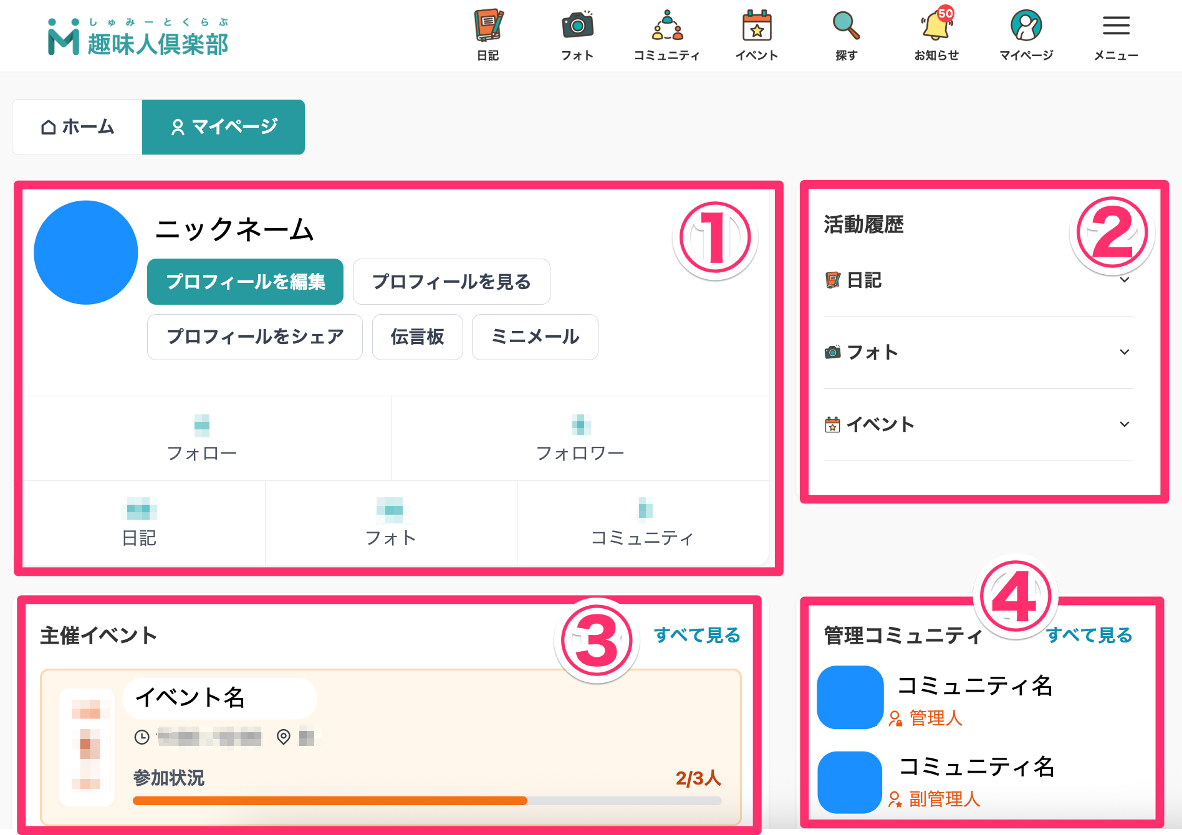View the フォロー count
The height and width of the screenshot is (835, 1182).
202,439
